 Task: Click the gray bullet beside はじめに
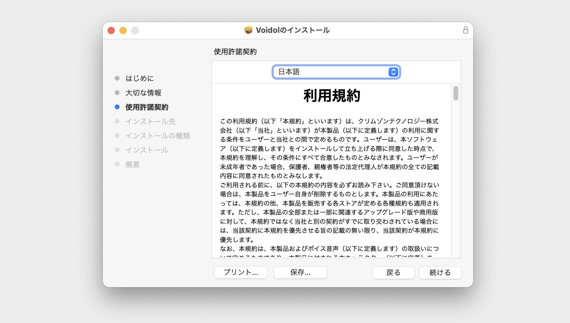(x=117, y=79)
